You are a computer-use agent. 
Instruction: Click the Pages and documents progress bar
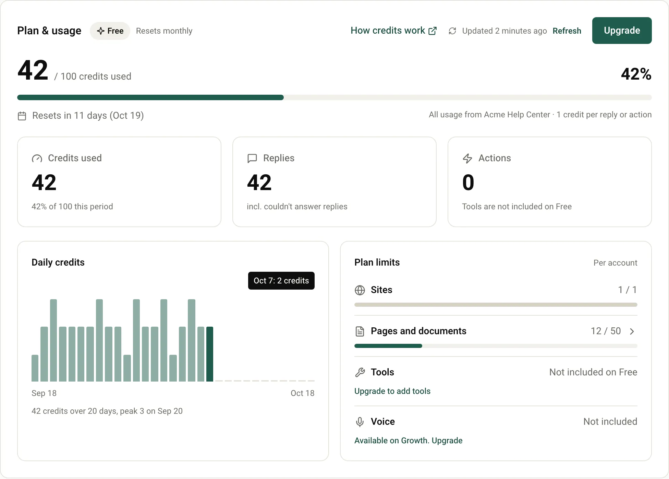(x=496, y=346)
